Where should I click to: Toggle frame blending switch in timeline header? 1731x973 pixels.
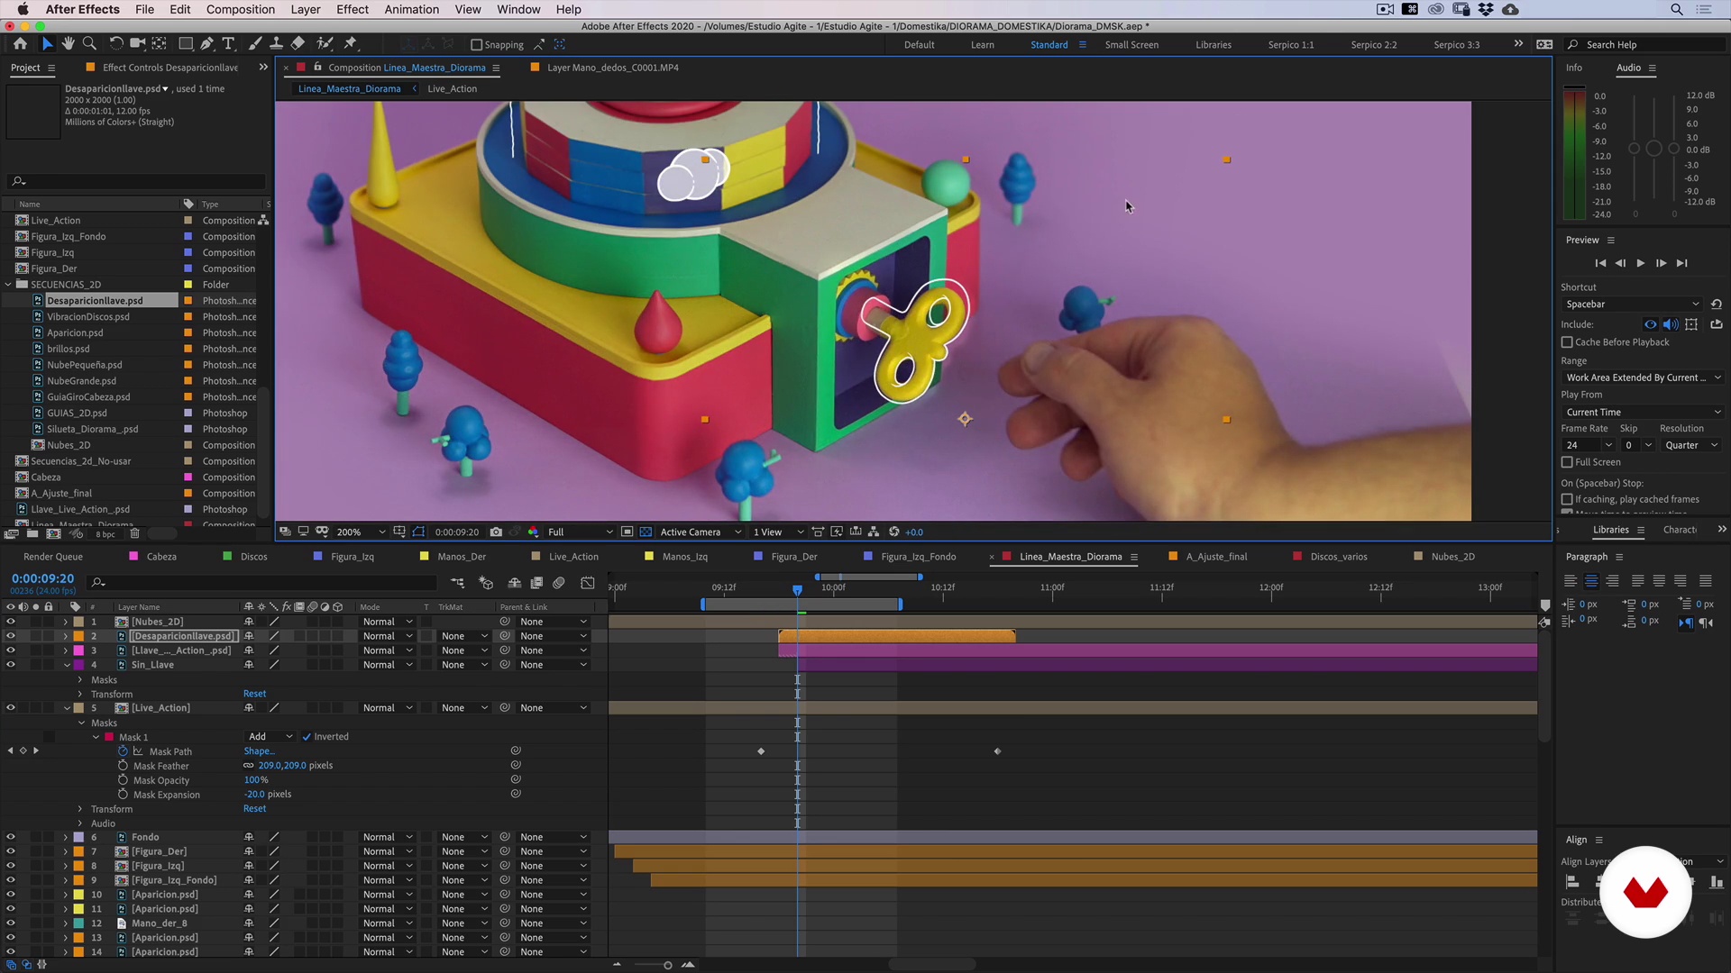[536, 583]
